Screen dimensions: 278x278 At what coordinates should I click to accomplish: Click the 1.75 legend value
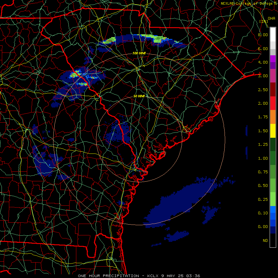pyautogui.click(x=263, y=117)
